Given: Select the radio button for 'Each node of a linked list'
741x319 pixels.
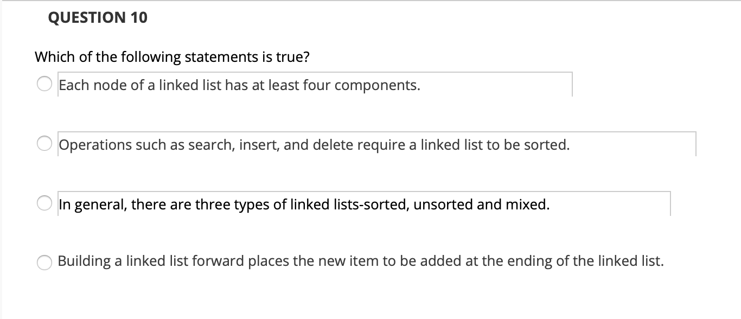Looking at the screenshot, I should pos(44,85).
